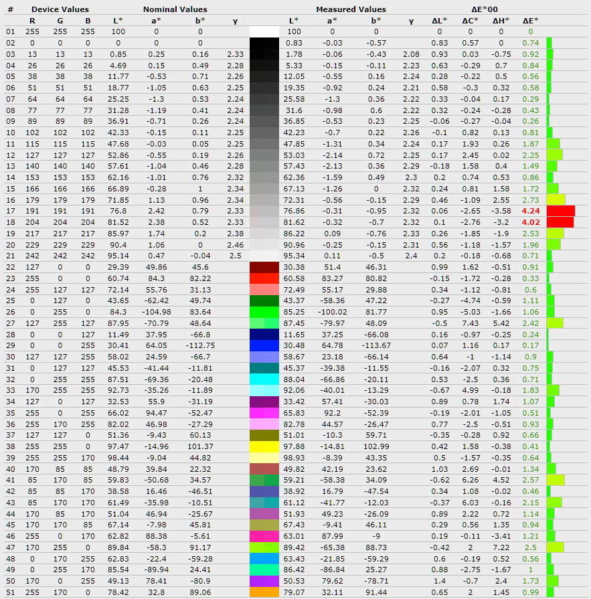Click the red ΔE bar for row 17

(560, 211)
